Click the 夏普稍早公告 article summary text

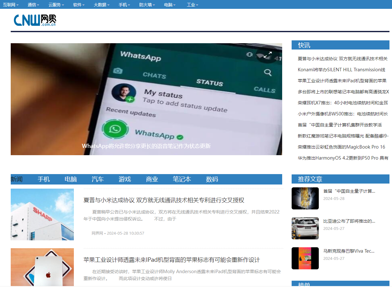[x=181, y=215]
